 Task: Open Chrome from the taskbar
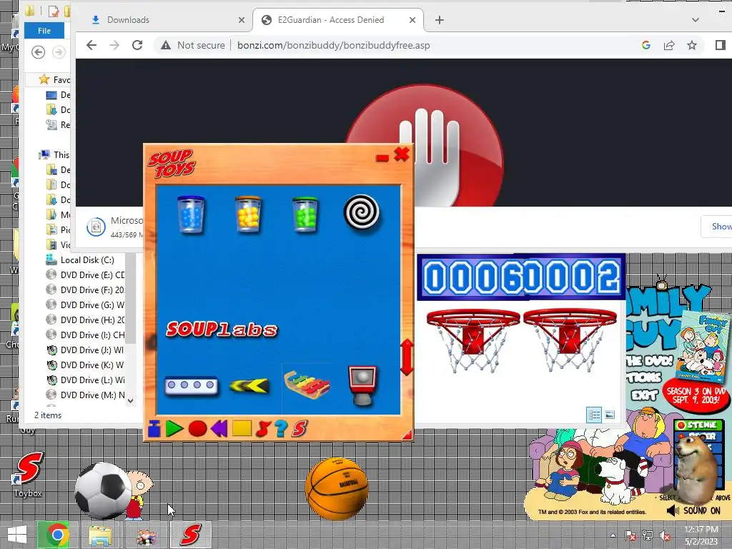coord(57,535)
